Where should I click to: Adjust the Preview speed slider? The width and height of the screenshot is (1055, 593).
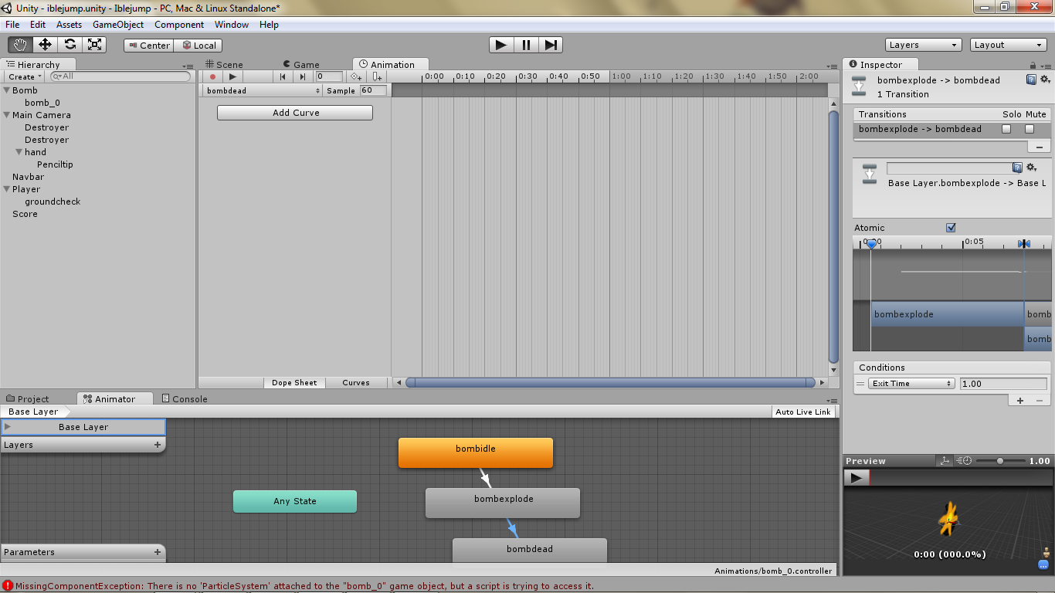[1000, 461]
